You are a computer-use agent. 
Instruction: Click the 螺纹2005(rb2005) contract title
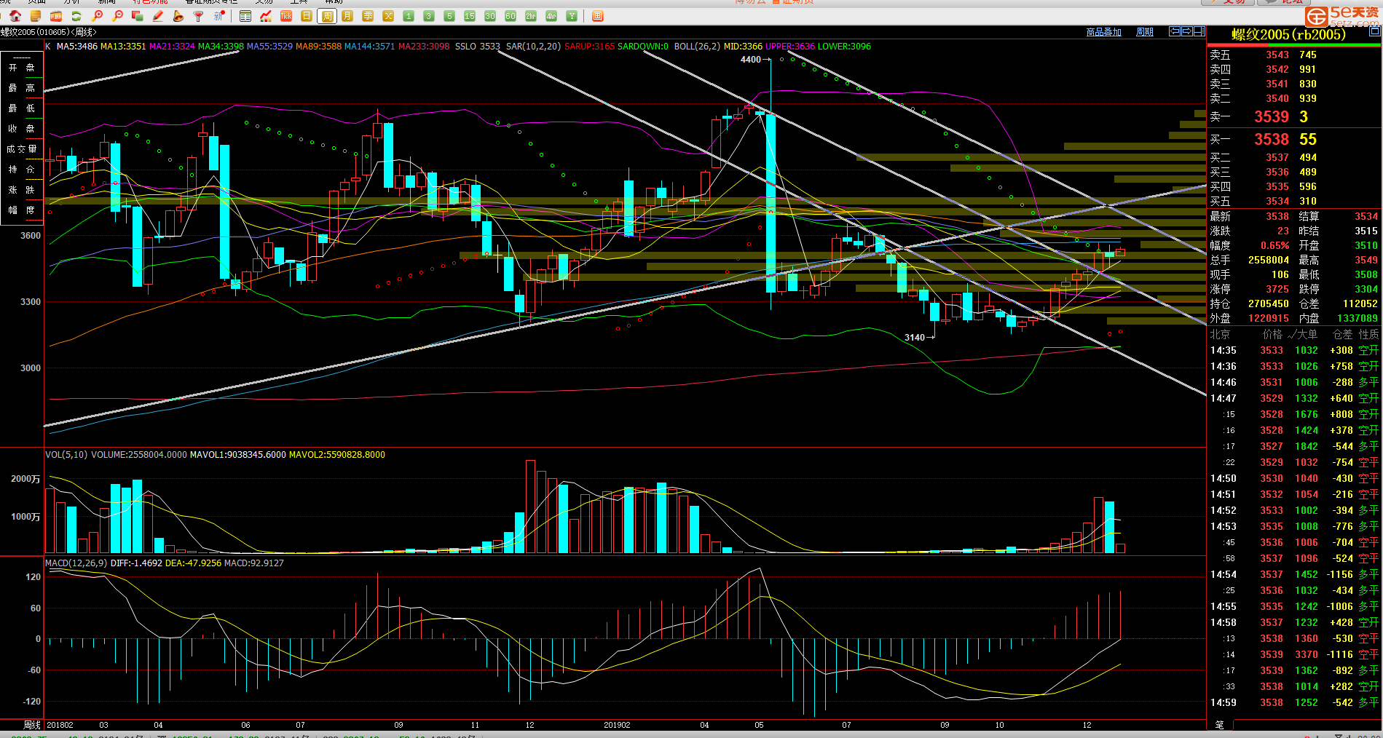[1288, 34]
